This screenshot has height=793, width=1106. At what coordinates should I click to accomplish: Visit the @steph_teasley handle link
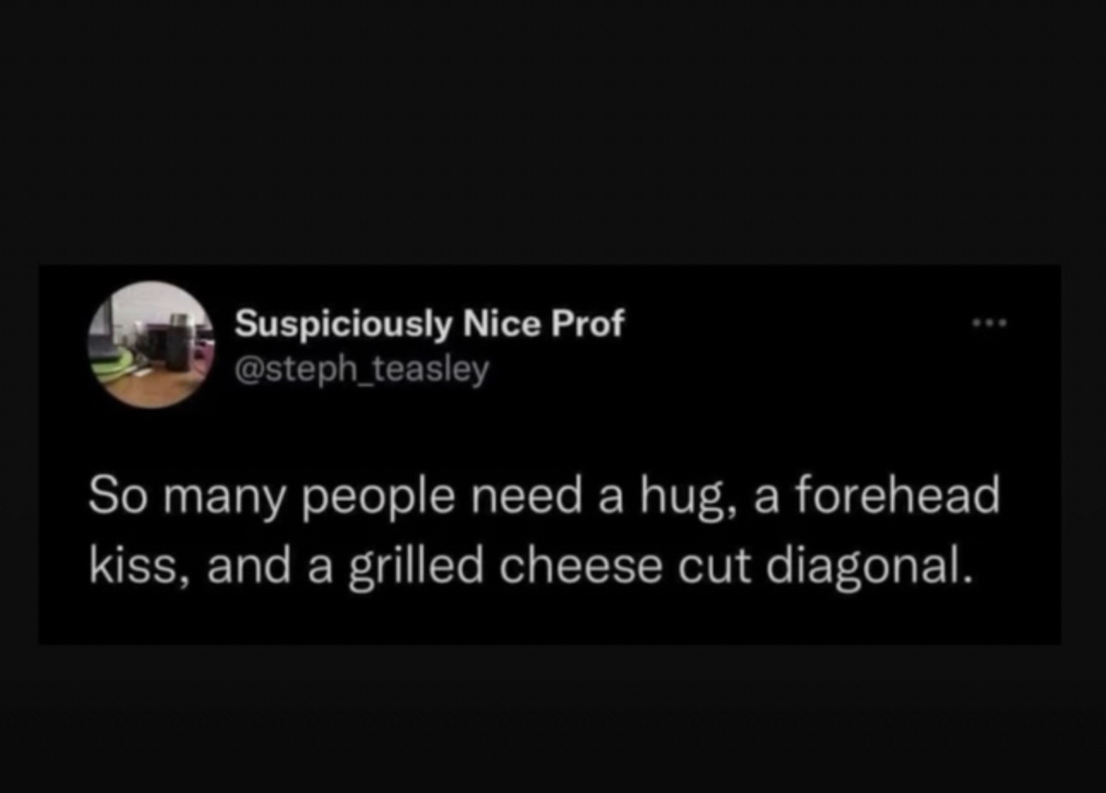click(362, 370)
